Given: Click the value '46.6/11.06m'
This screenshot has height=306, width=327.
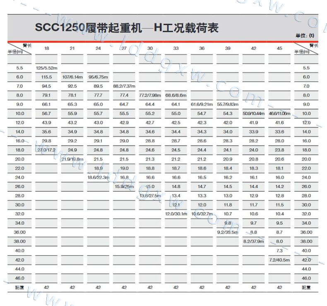Looking at the screenshot, I should 279,113.
